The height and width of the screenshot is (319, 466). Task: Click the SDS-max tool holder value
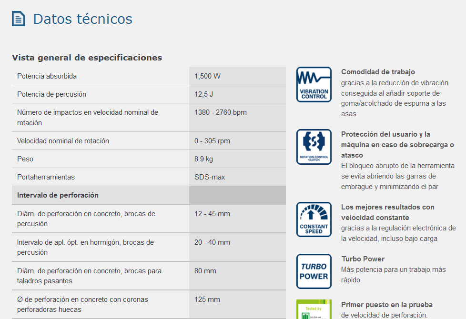coord(210,177)
